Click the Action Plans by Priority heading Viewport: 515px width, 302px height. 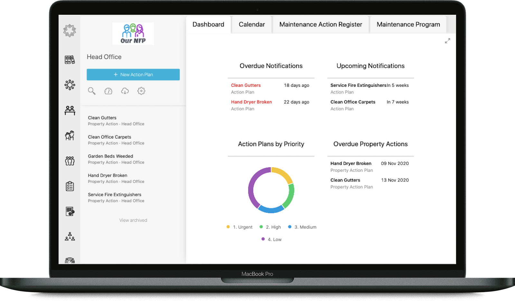click(271, 144)
